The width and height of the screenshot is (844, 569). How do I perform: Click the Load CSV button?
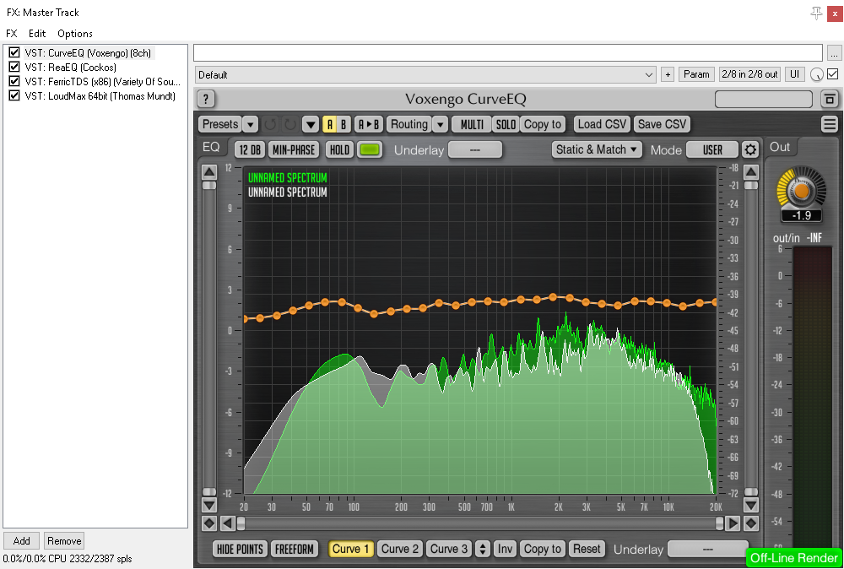602,124
